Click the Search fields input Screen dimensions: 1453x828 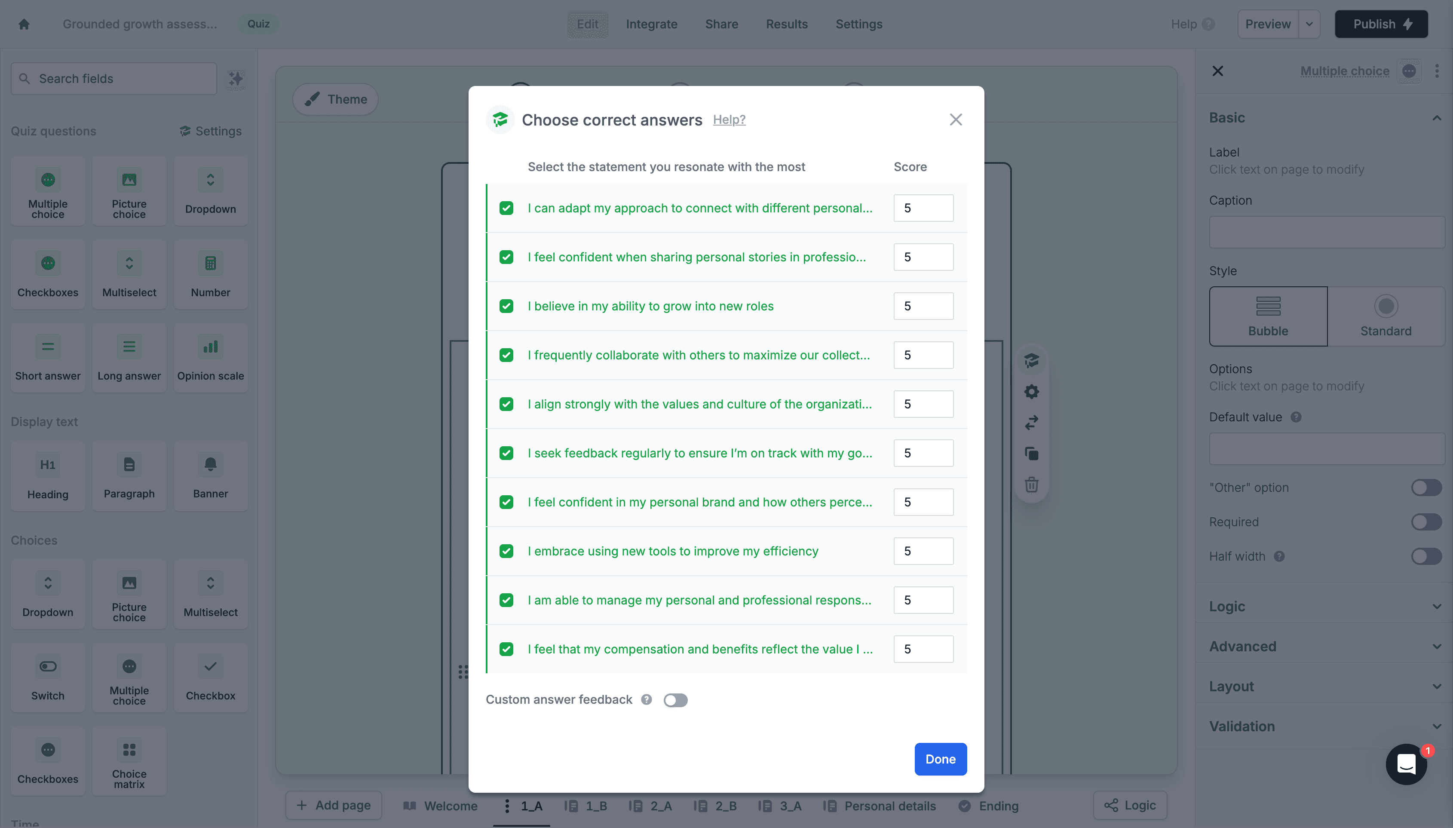pyautogui.click(x=113, y=79)
